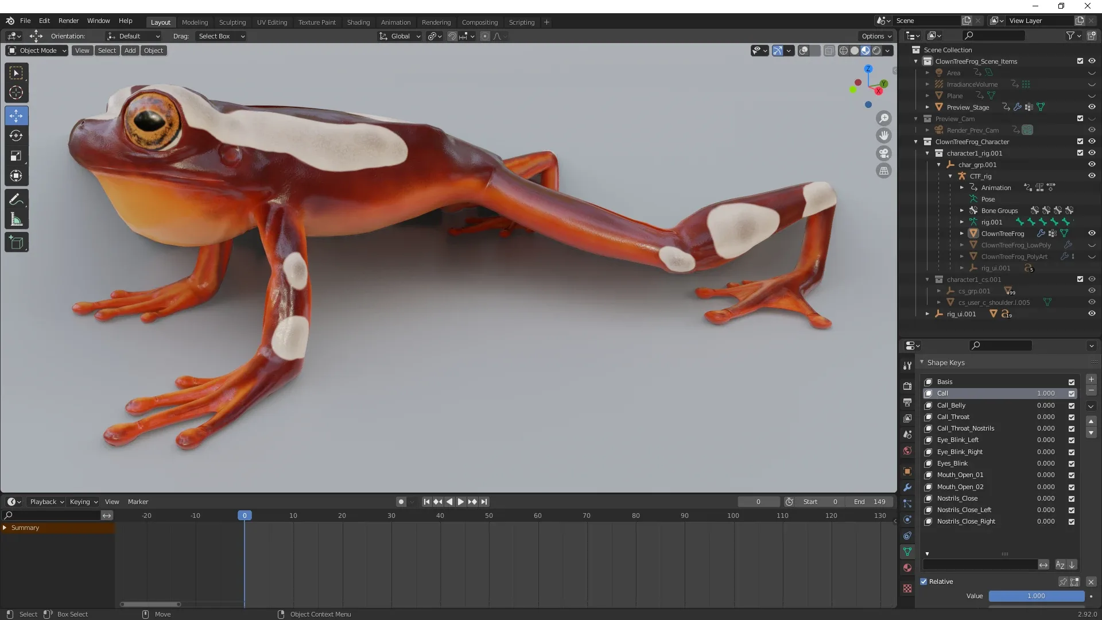Screen dimensions: 1102x620
Task: Toggle the camera view icon
Action: coord(884,153)
